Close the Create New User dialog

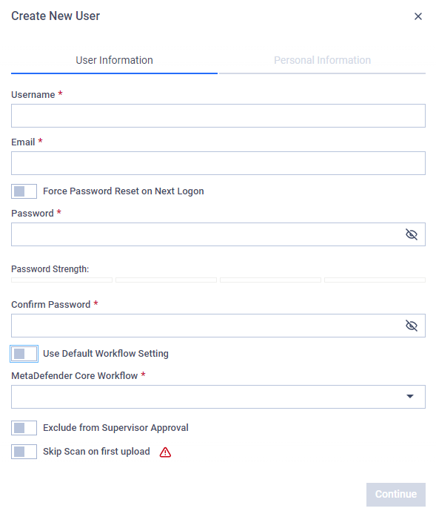coord(417,16)
